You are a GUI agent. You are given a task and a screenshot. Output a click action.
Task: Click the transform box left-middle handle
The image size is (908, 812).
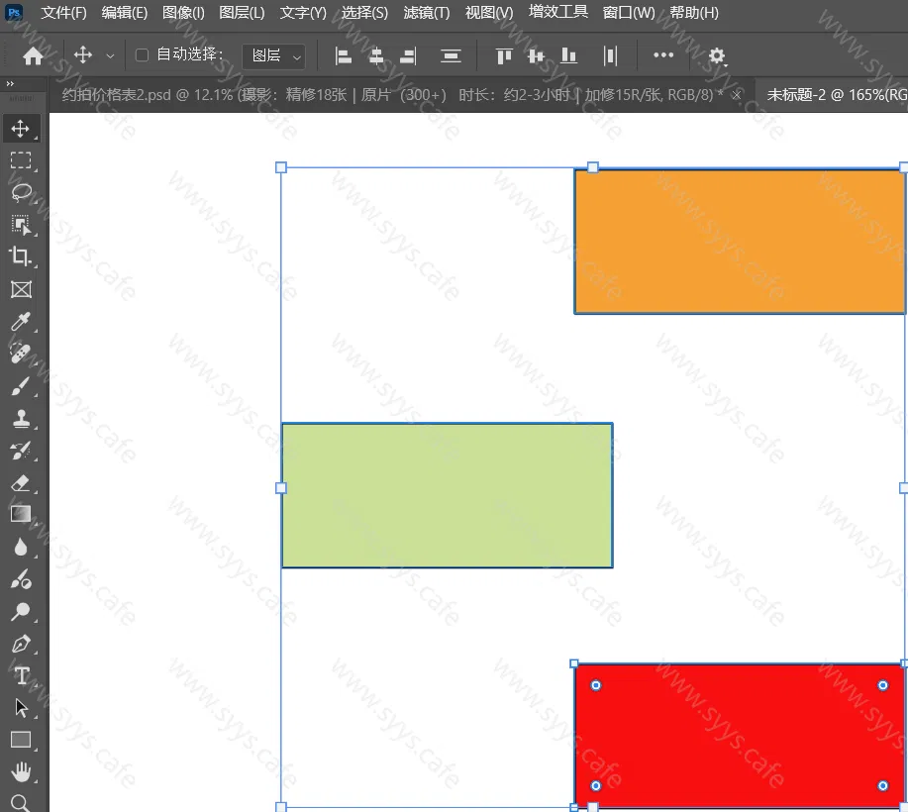click(x=281, y=488)
